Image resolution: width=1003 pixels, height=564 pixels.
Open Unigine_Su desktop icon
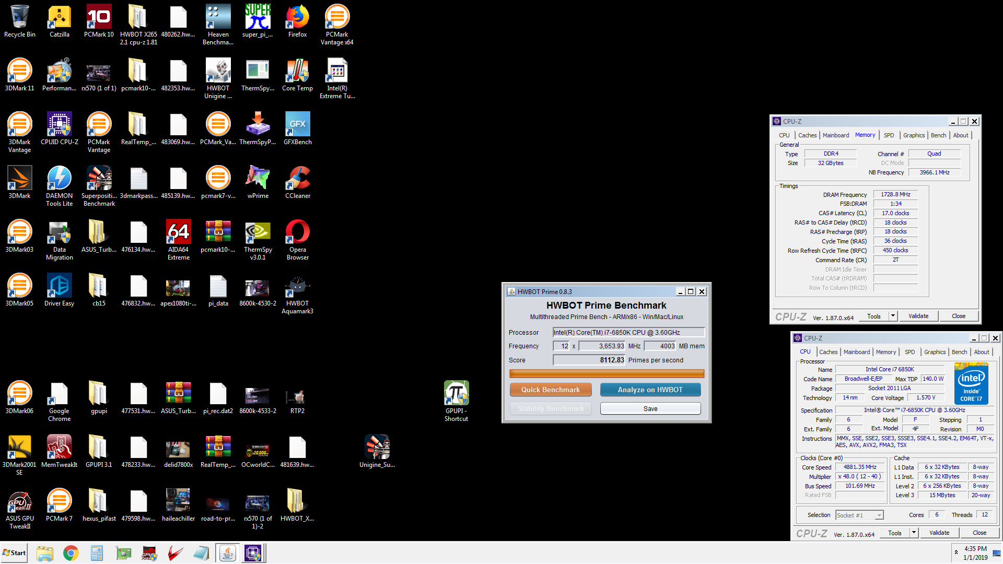[x=377, y=452]
